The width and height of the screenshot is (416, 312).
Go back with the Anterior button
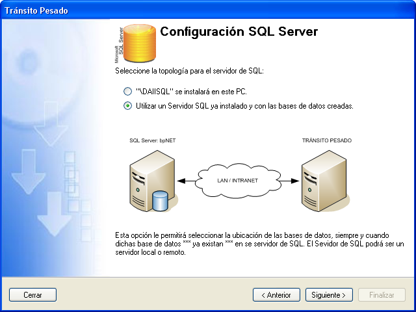click(276, 294)
